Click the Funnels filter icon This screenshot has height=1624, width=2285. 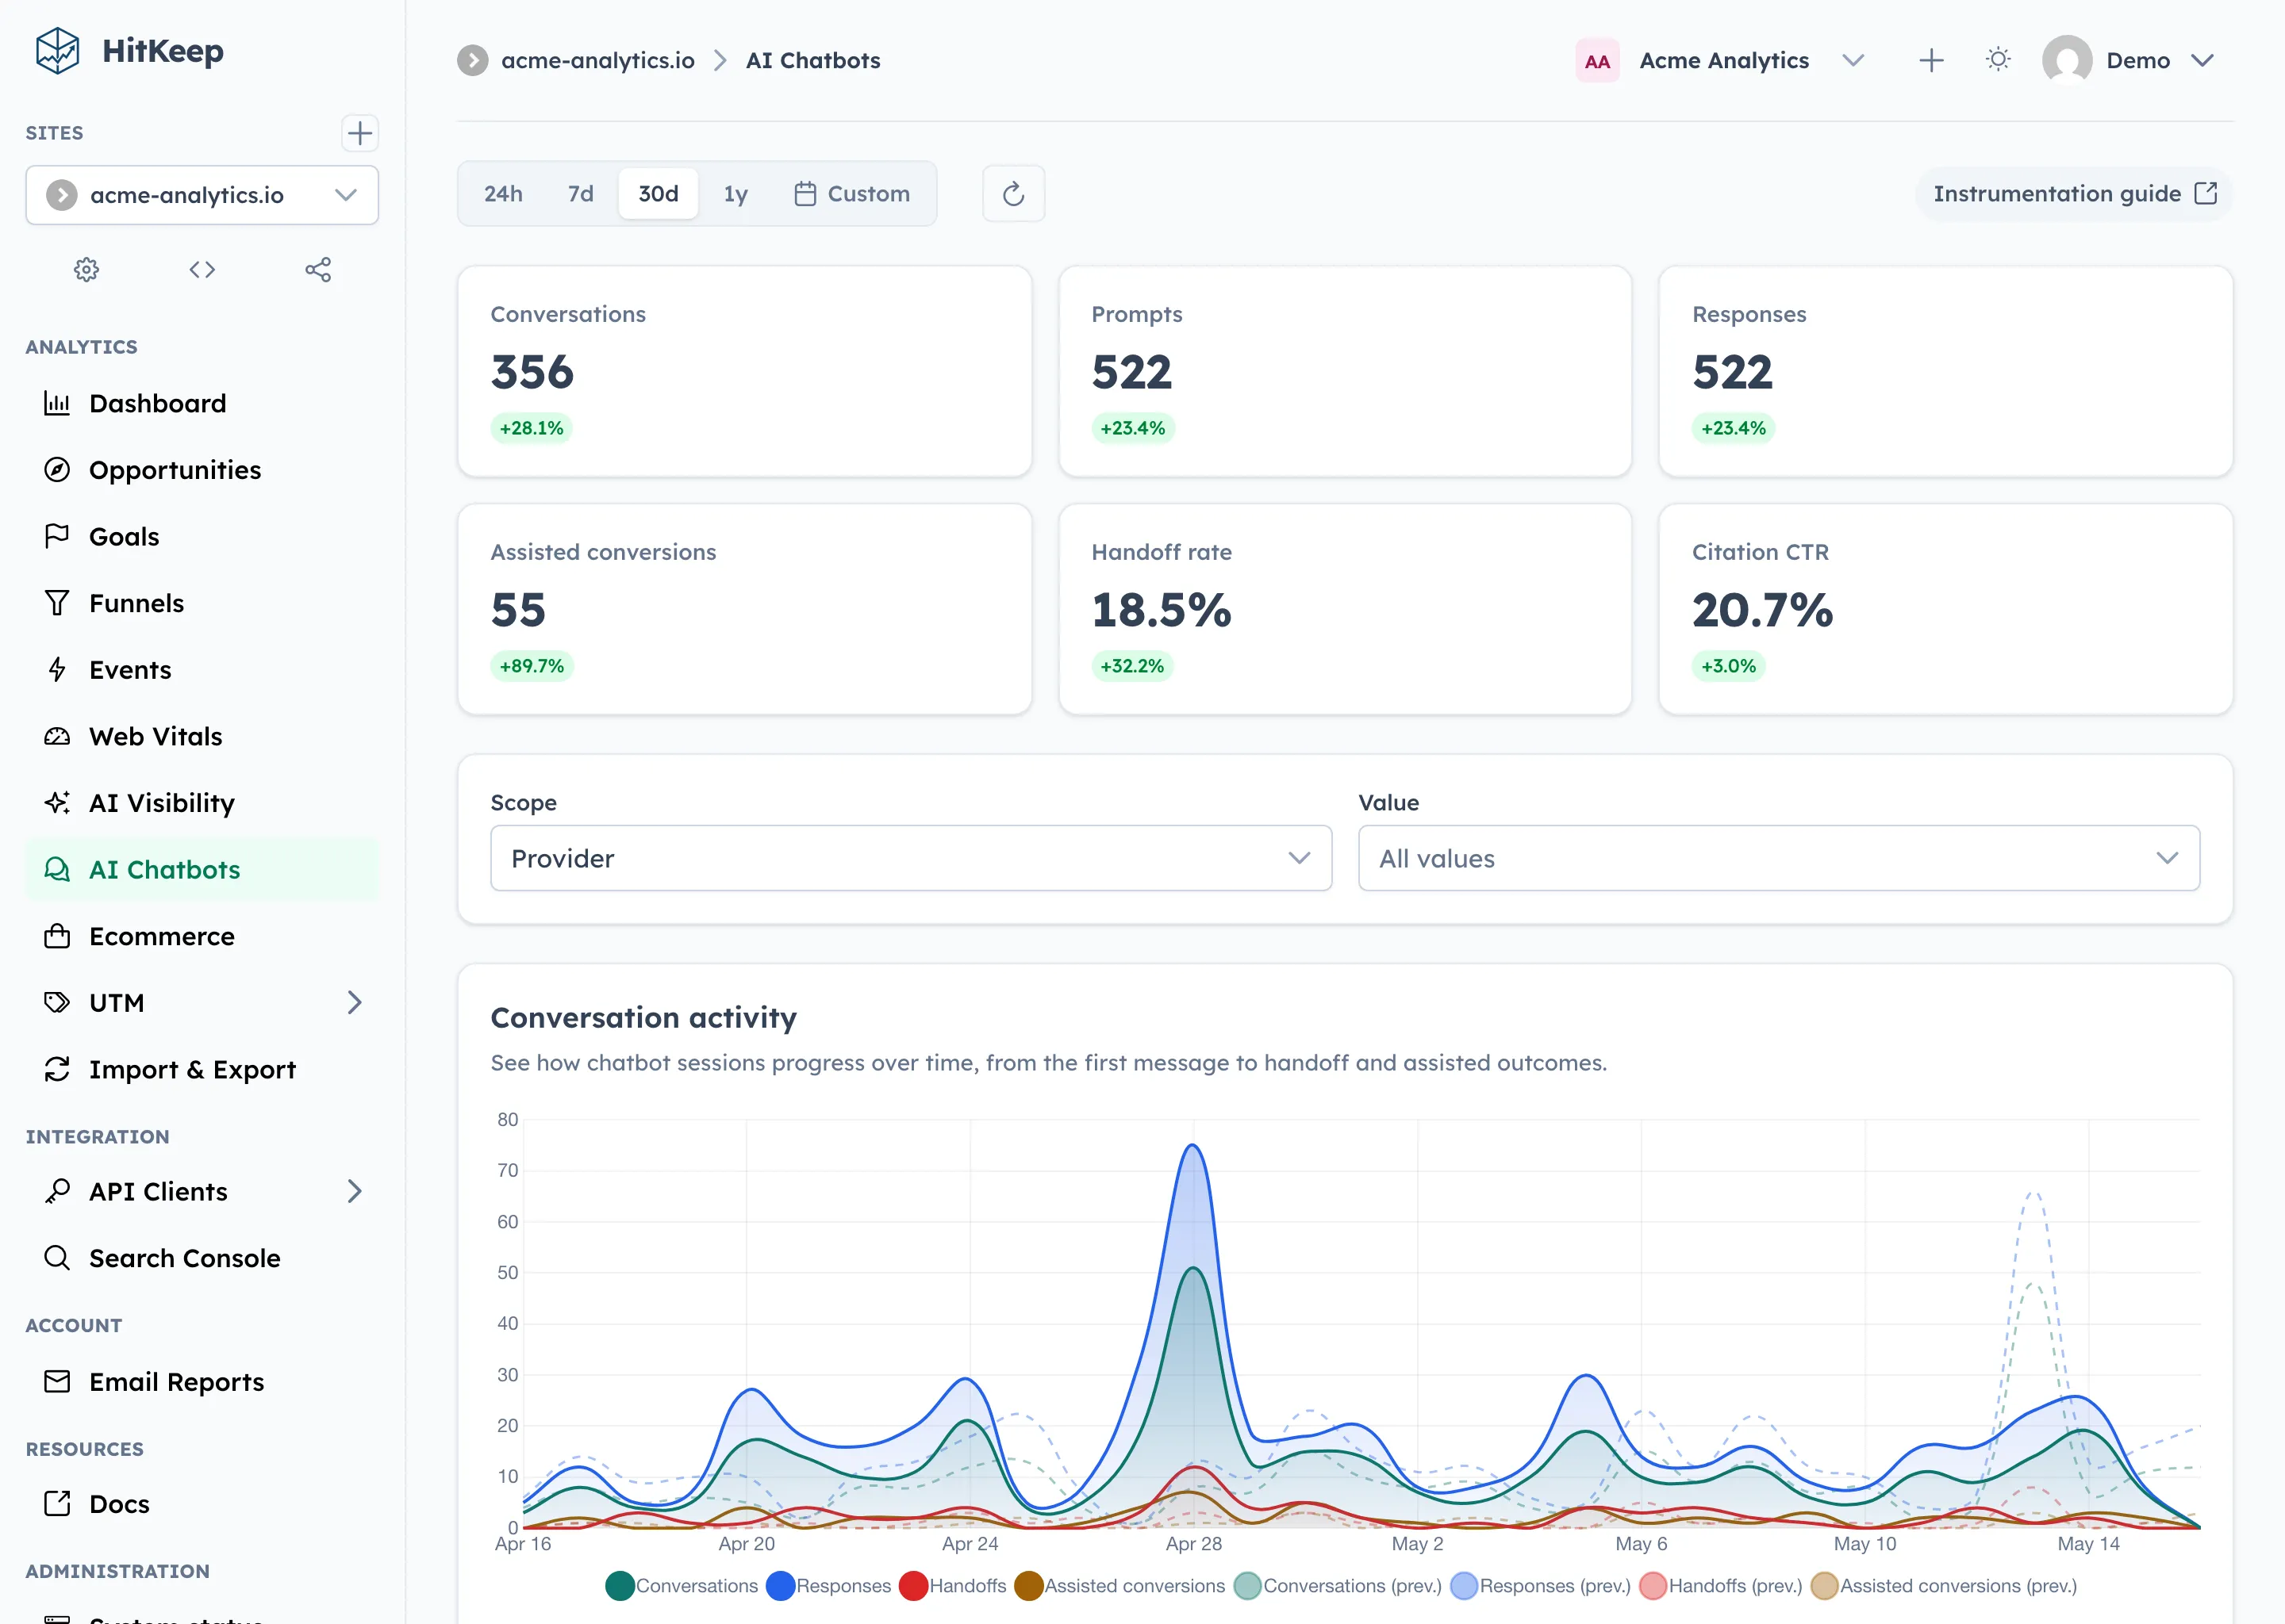(x=57, y=603)
